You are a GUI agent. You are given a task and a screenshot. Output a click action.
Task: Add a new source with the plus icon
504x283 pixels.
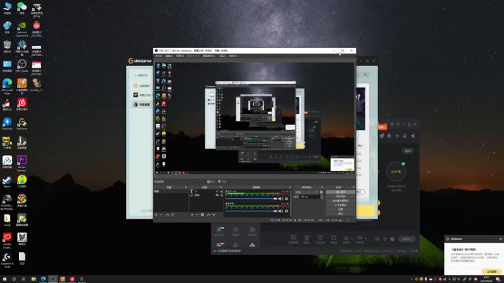point(192,214)
